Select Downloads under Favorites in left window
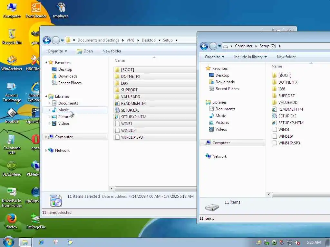 point(68,76)
